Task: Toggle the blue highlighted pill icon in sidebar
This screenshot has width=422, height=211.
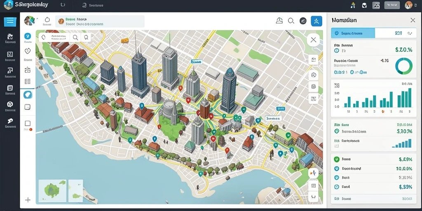Action: click(28, 94)
